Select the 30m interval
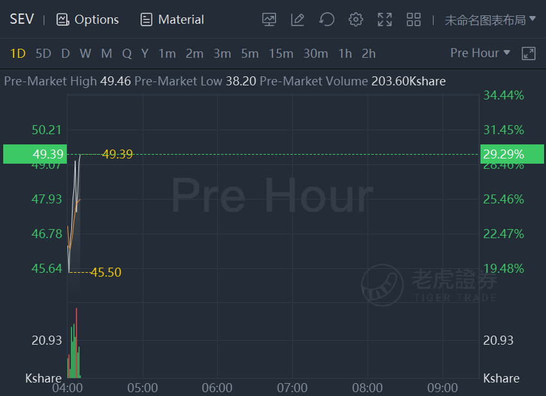 (315, 54)
